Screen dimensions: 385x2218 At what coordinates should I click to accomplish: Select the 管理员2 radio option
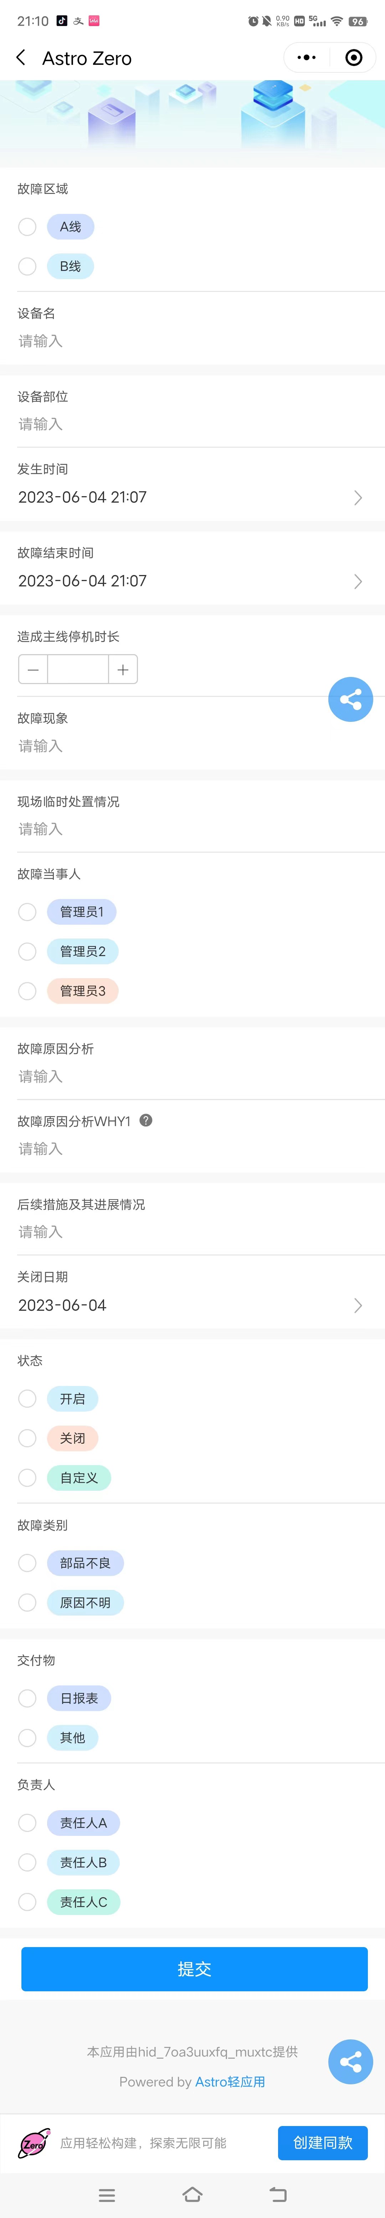click(x=27, y=951)
